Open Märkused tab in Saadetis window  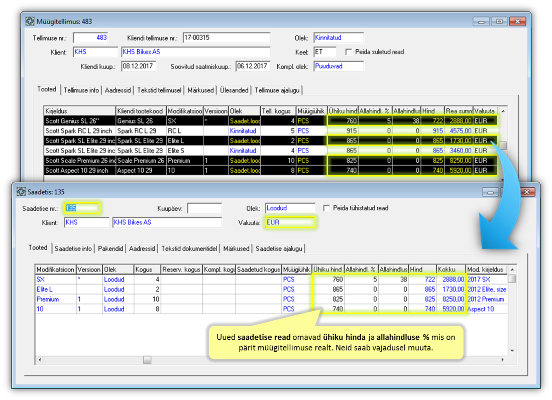tap(236, 249)
